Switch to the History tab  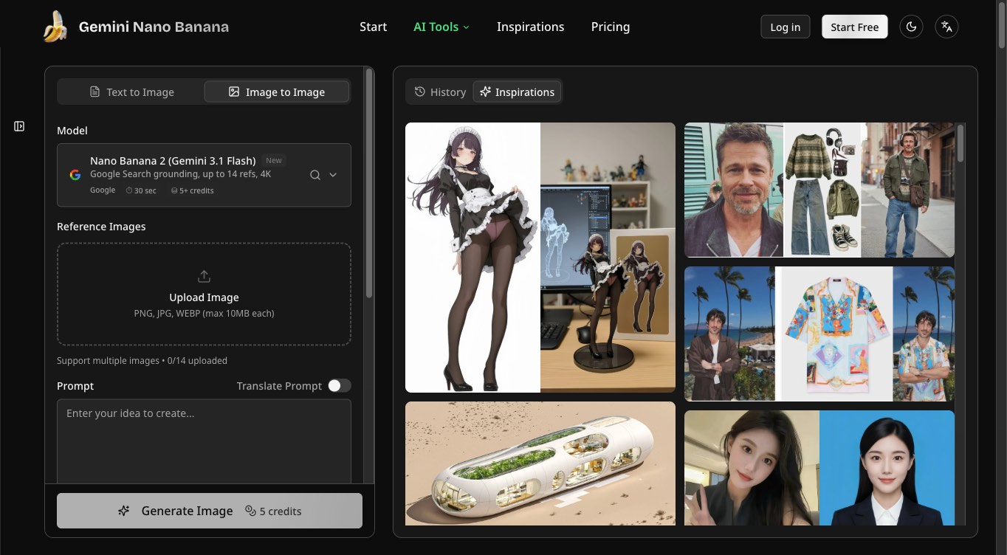440,92
